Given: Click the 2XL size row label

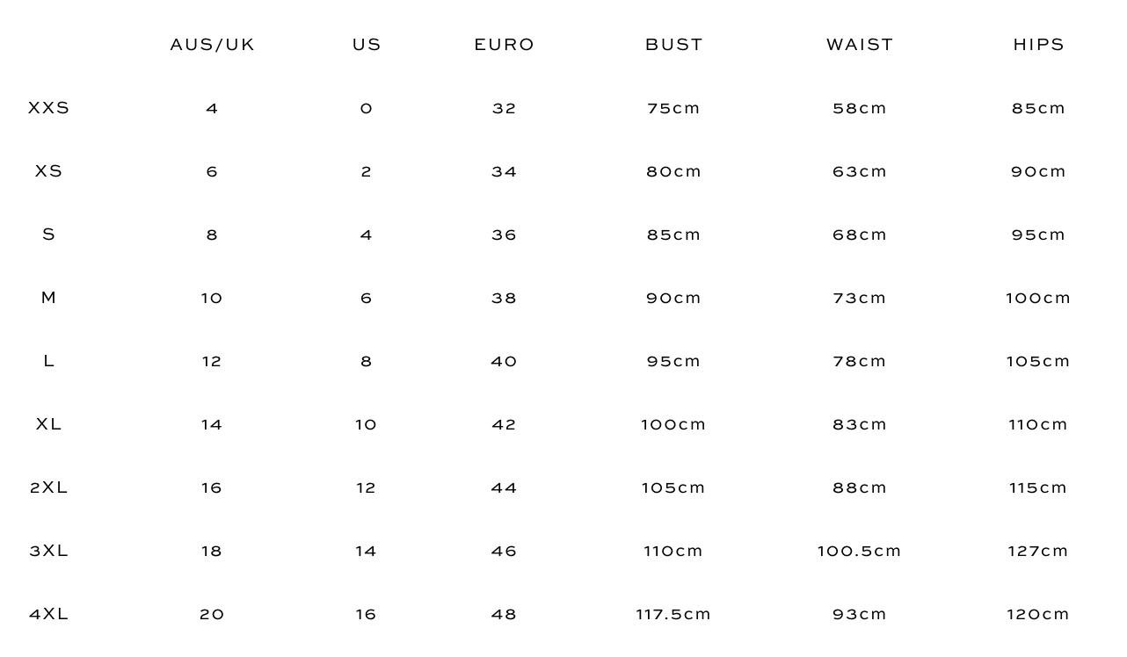Looking at the screenshot, I should (x=48, y=487).
